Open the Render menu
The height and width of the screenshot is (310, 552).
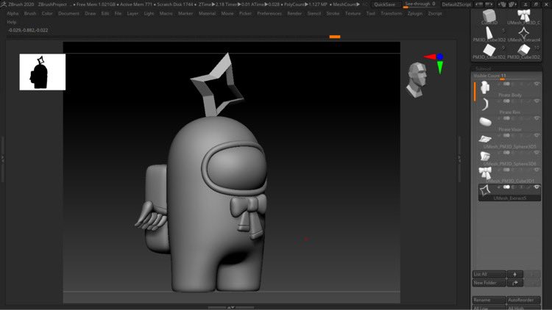pos(294,13)
